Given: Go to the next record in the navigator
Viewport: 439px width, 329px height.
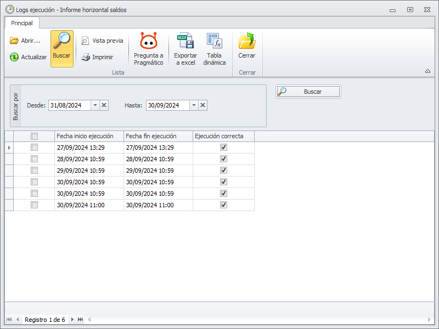Looking at the screenshot, I should tap(71, 320).
